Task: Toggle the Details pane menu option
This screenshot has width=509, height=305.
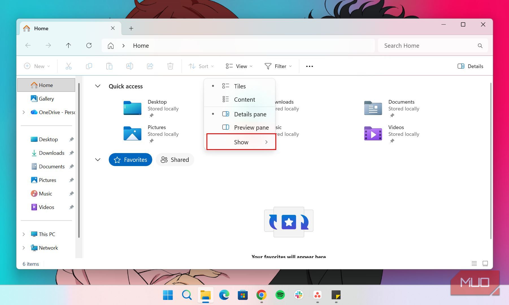Action: 240,114
